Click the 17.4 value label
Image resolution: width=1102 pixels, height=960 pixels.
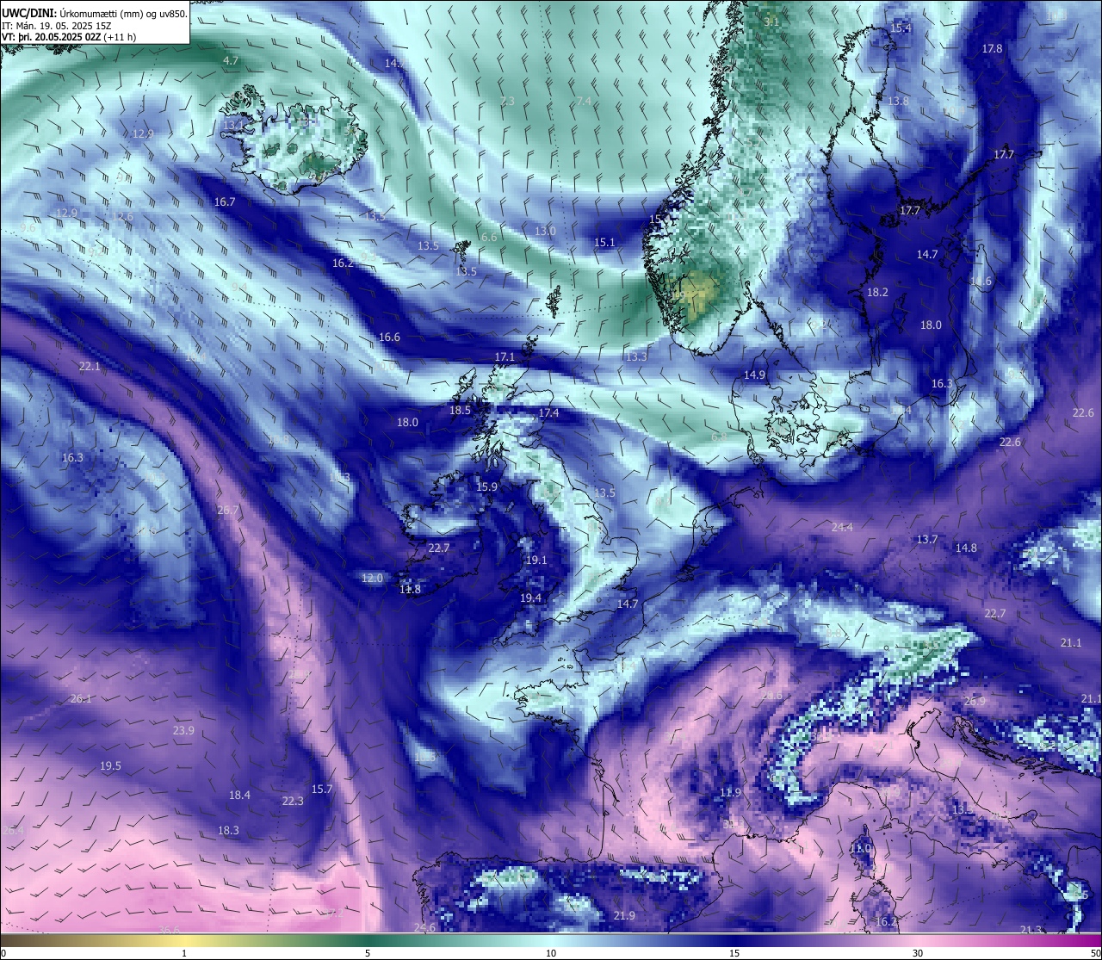(x=548, y=414)
